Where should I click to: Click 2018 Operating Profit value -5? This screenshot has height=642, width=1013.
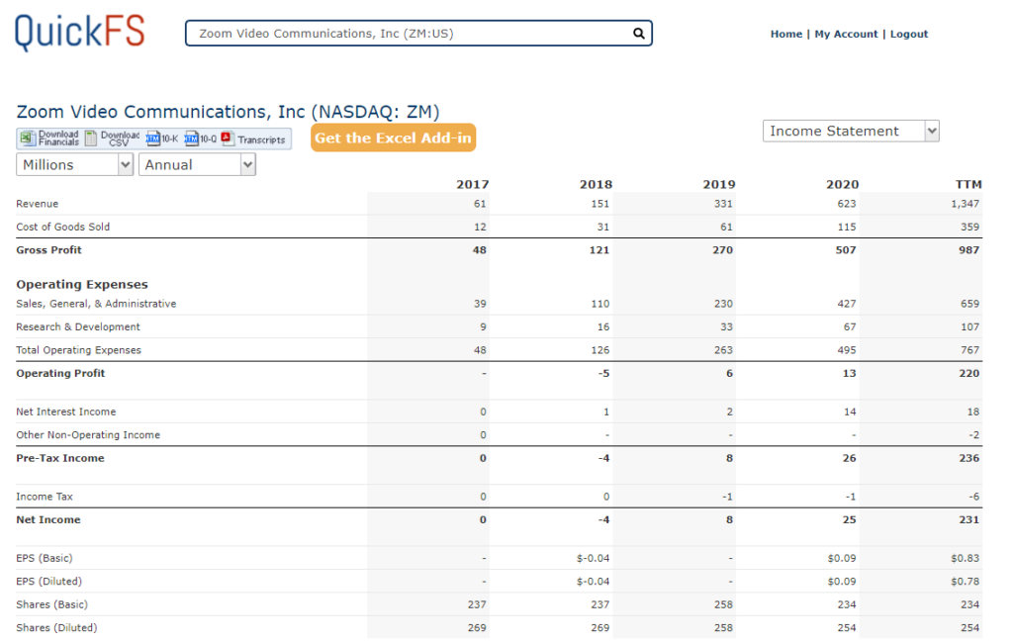pos(603,374)
